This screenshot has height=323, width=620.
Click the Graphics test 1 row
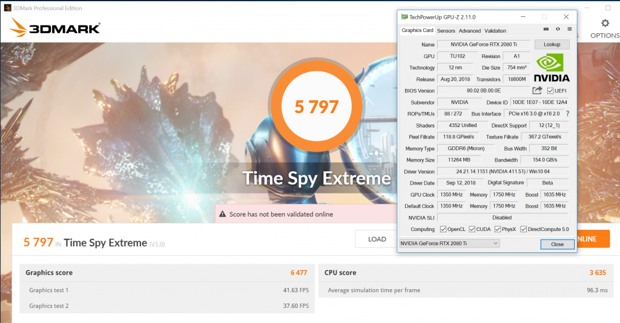tap(167, 290)
